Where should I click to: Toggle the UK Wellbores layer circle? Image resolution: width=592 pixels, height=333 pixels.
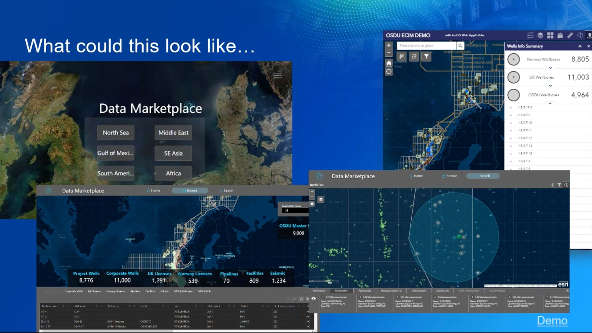tap(514, 77)
